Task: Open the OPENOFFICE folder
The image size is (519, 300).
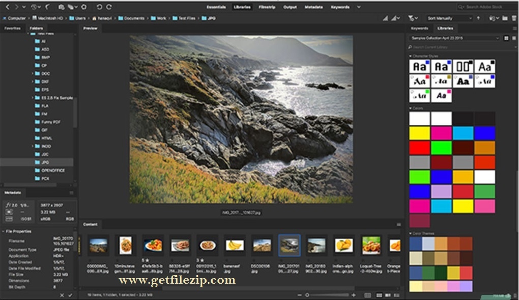Action: coord(52,171)
